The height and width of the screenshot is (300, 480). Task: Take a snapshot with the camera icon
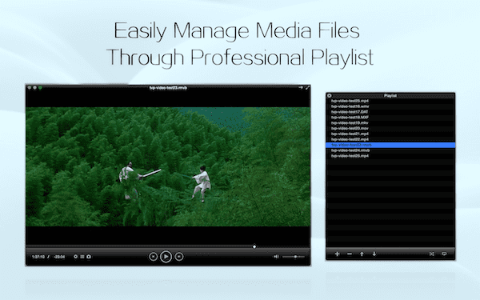[89, 257]
